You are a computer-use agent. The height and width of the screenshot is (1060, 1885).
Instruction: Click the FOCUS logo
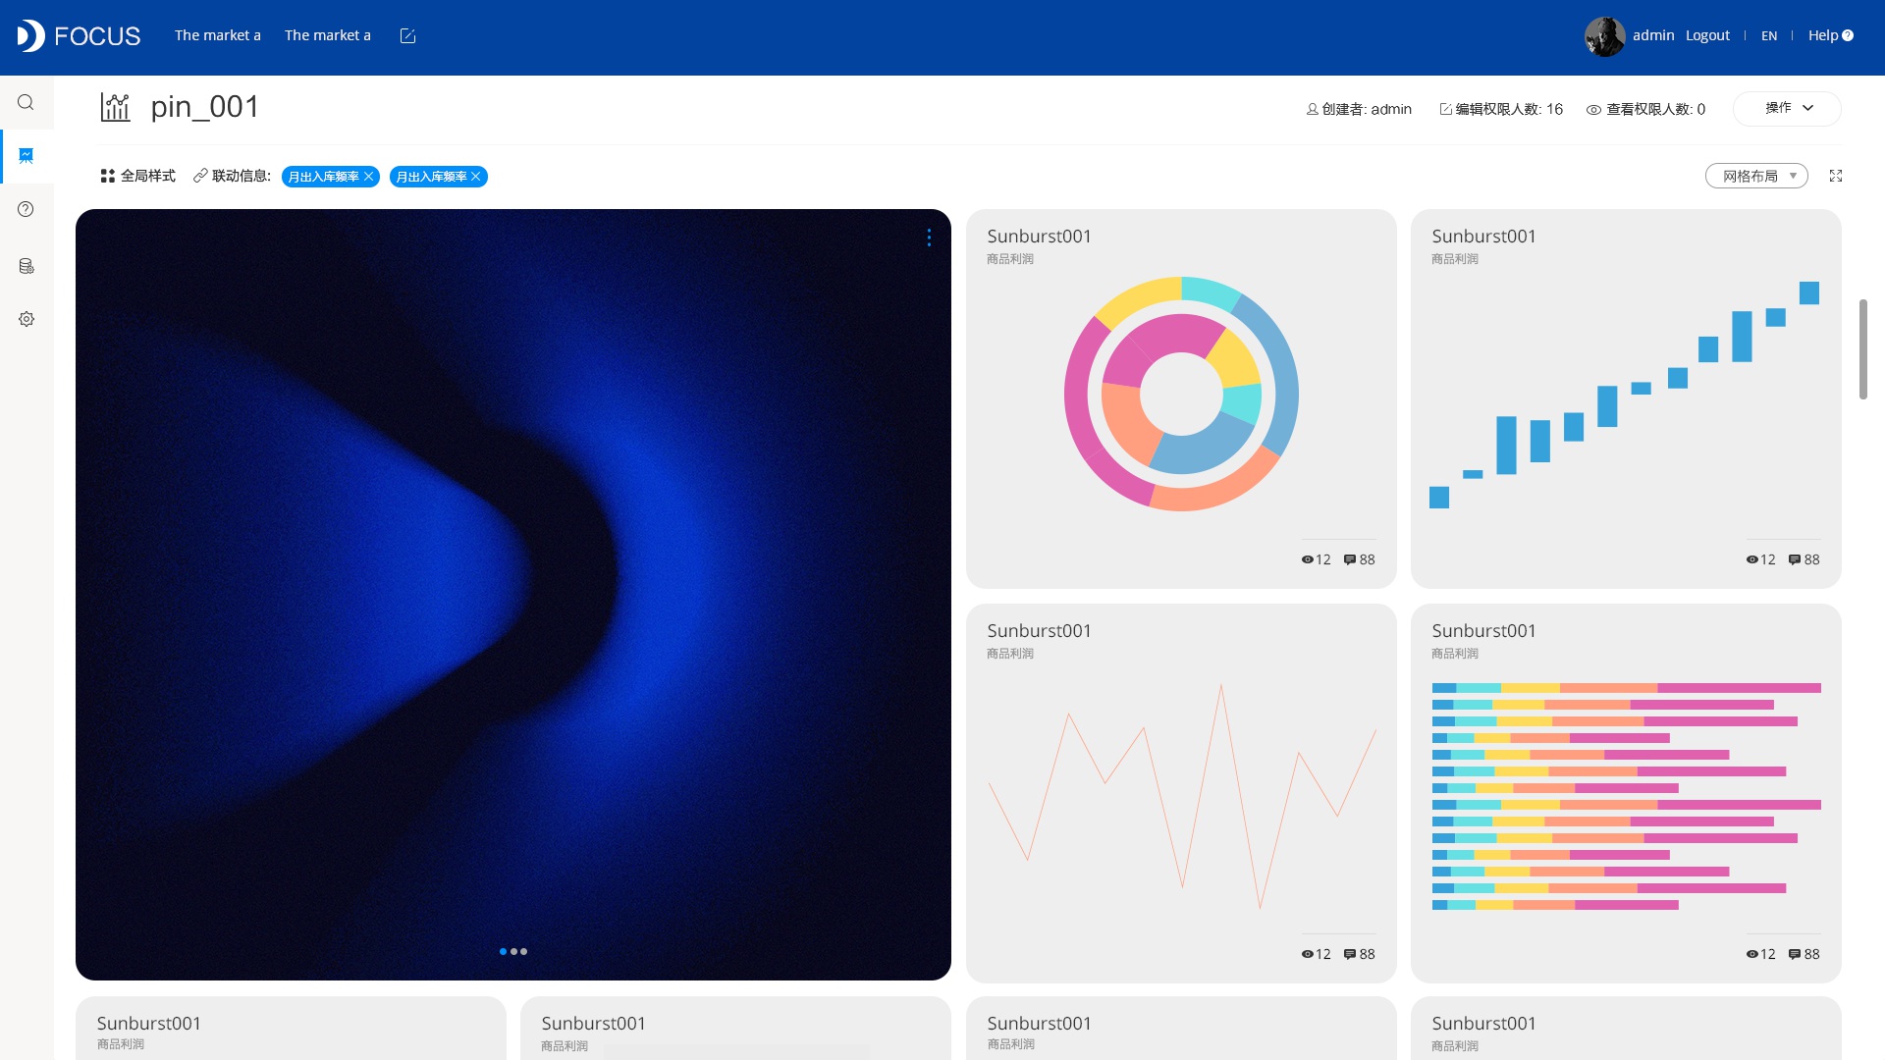click(79, 36)
